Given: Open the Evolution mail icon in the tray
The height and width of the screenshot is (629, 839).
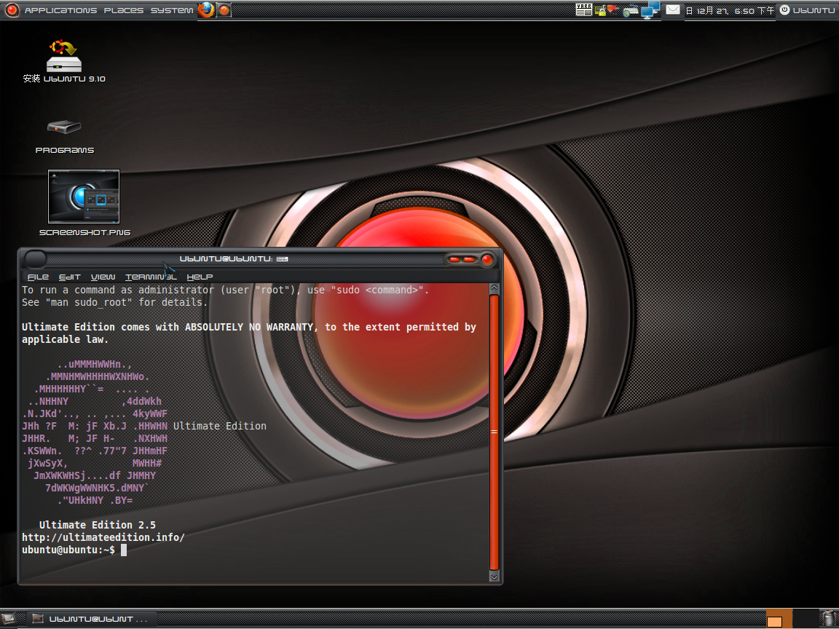Looking at the screenshot, I should [x=671, y=9].
